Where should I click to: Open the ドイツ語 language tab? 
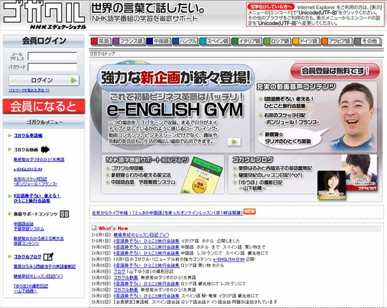click(306, 41)
